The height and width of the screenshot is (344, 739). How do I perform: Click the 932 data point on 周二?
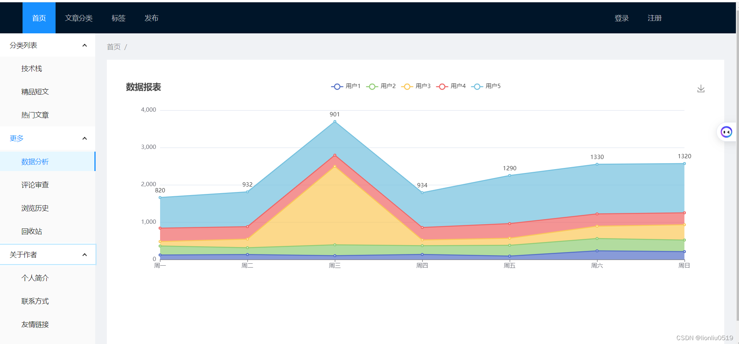tap(247, 192)
